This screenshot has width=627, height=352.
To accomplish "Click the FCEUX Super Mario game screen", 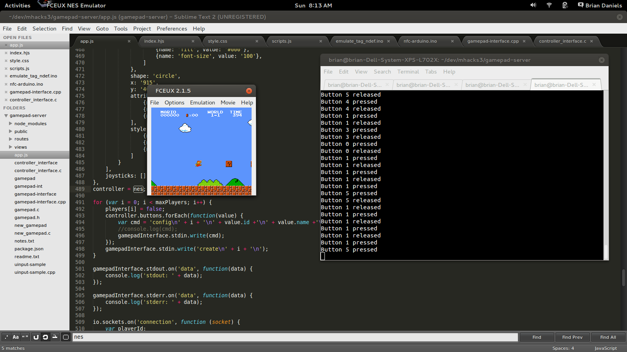I will 201,151.
